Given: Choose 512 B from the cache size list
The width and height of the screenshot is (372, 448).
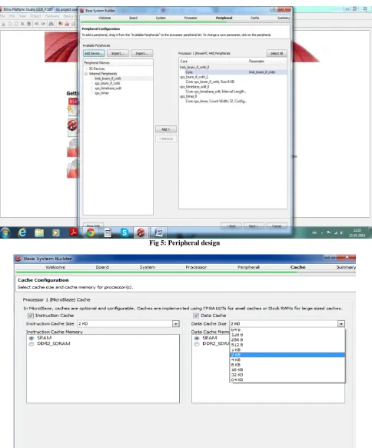Looking at the screenshot, I should (x=287, y=345).
